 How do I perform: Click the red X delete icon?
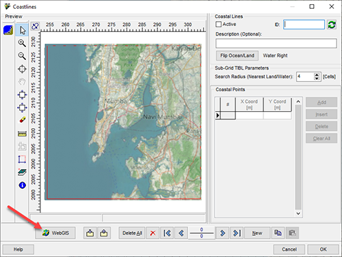(x=153, y=233)
